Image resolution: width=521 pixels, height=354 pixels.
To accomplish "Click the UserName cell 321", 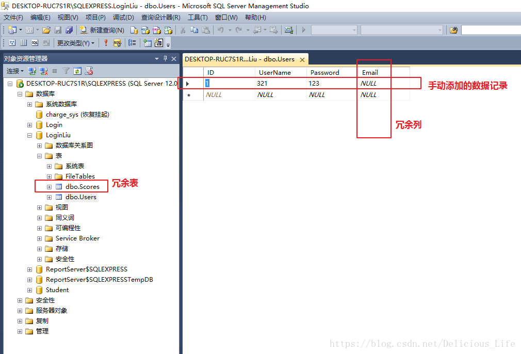I will pos(281,84).
